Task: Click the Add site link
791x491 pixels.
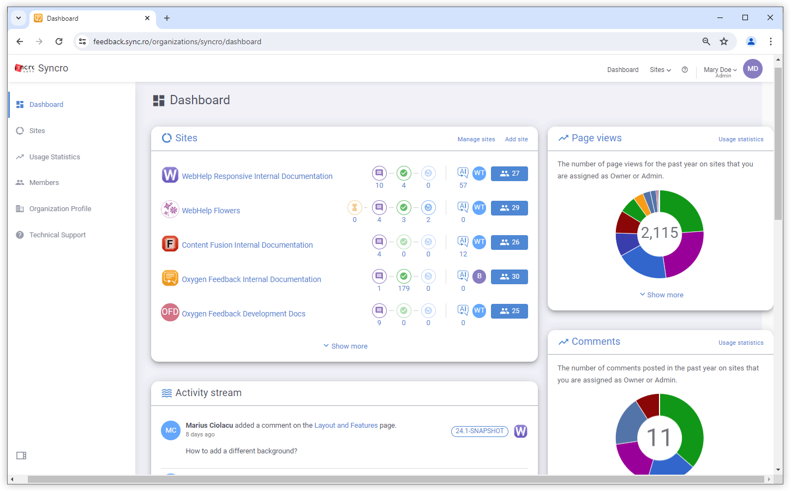Action: 516,140
